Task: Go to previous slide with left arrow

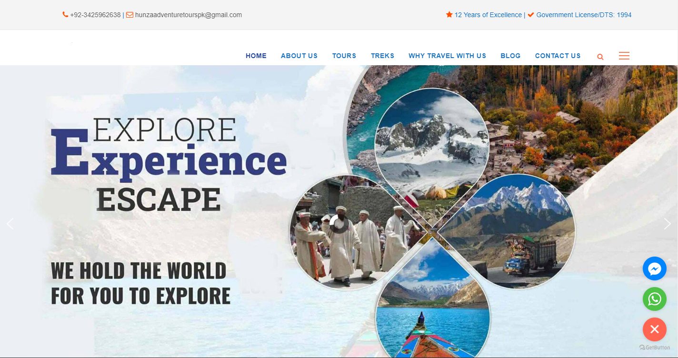Action: tap(10, 223)
